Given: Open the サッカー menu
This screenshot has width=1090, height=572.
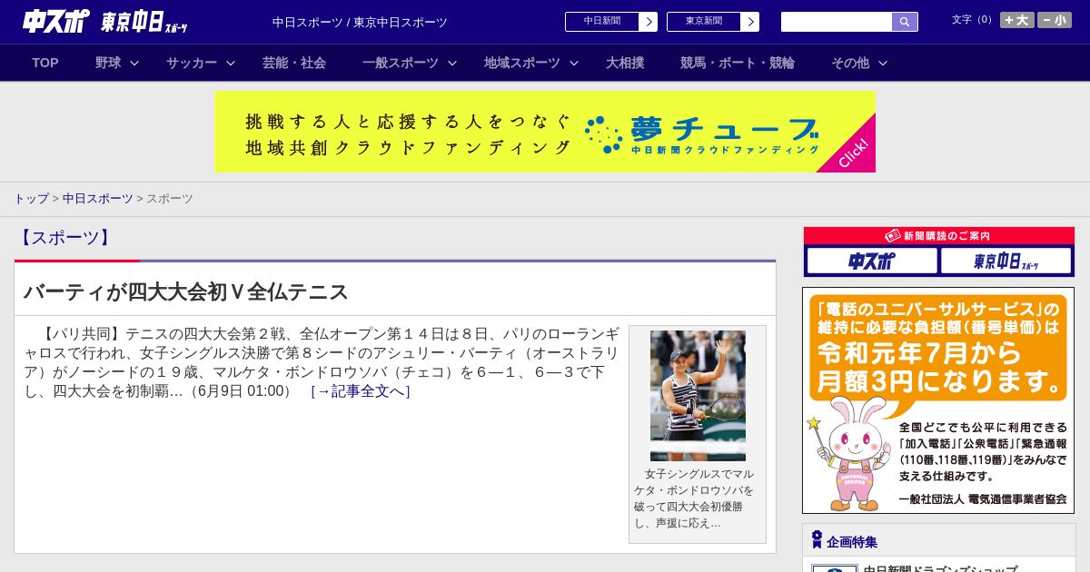Looking at the screenshot, I should 192,63.
